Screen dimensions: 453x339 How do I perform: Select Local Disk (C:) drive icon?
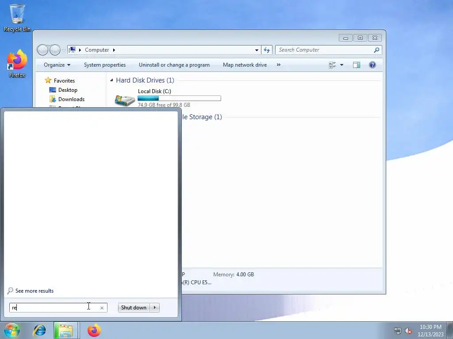pos(125,100)
